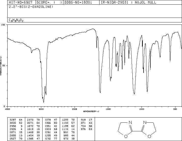Select the SDBS-NO=18301 header cell
The height and width of the screenshot is (141, 182).
click(x=81, y=2)
